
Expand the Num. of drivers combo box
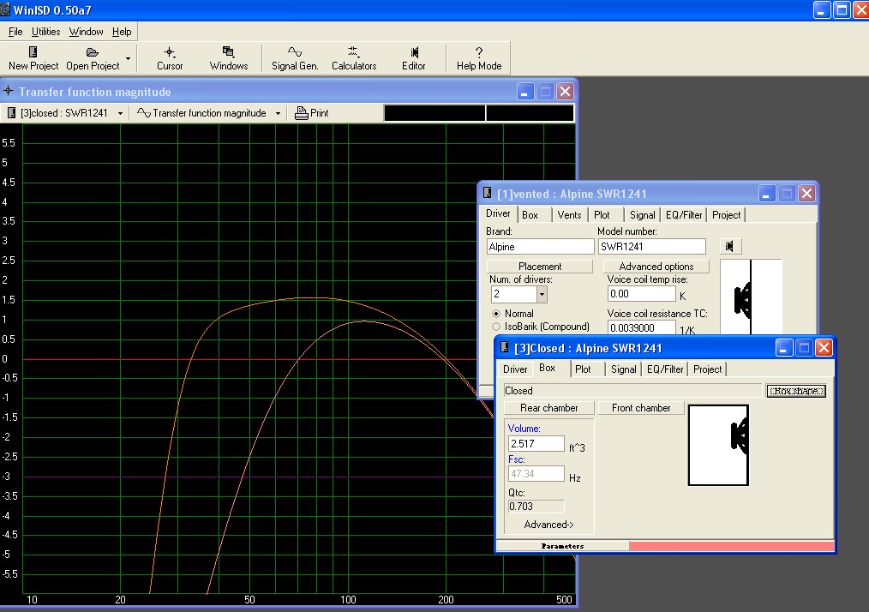tap(542, 294)
